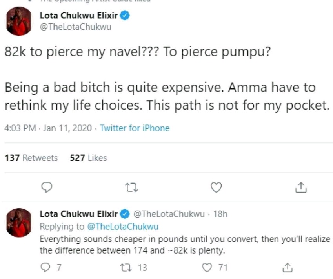
Task: Share the reply tweet about pounds conversion
Action: [288, 268]
